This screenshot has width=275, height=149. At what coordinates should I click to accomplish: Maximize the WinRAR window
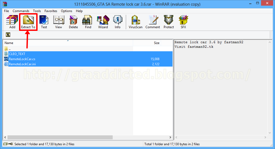pyautogui.click(x=257, y=3)
